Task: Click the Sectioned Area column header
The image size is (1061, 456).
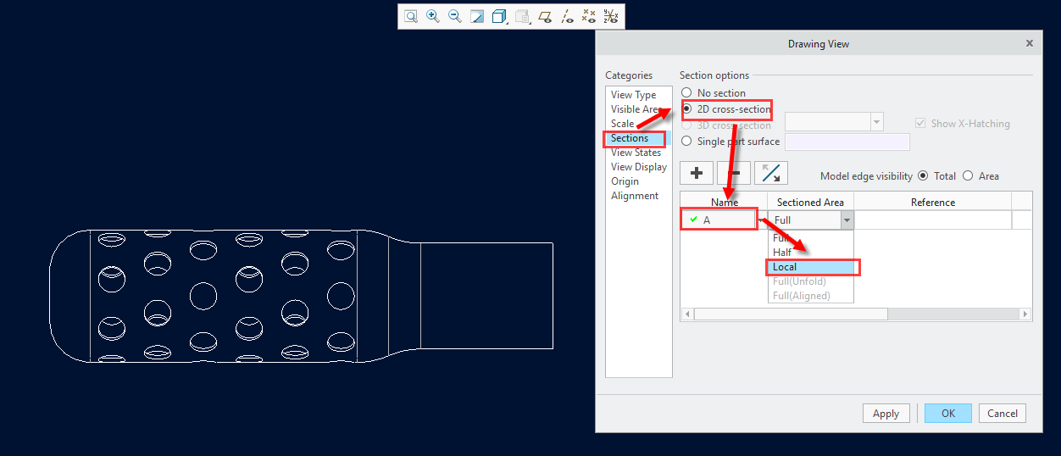Action: click(x=810, y=202)
